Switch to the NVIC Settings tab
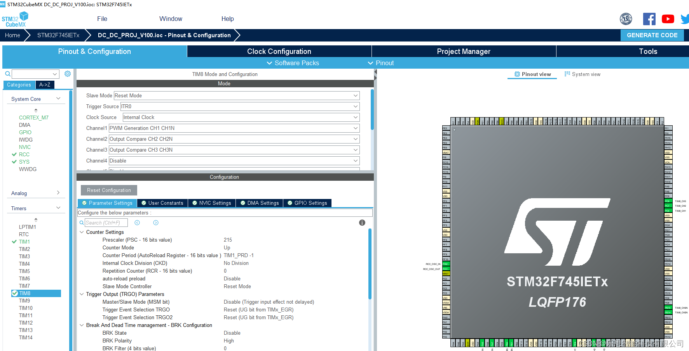689x351 pixels. (212, 203)
